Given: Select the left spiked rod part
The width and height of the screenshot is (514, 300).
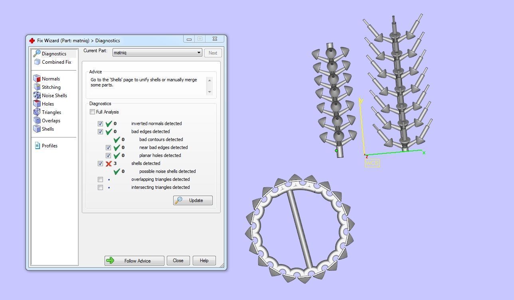Looking at the screenshot, I should pyautogui.click(x=334, y=100).
